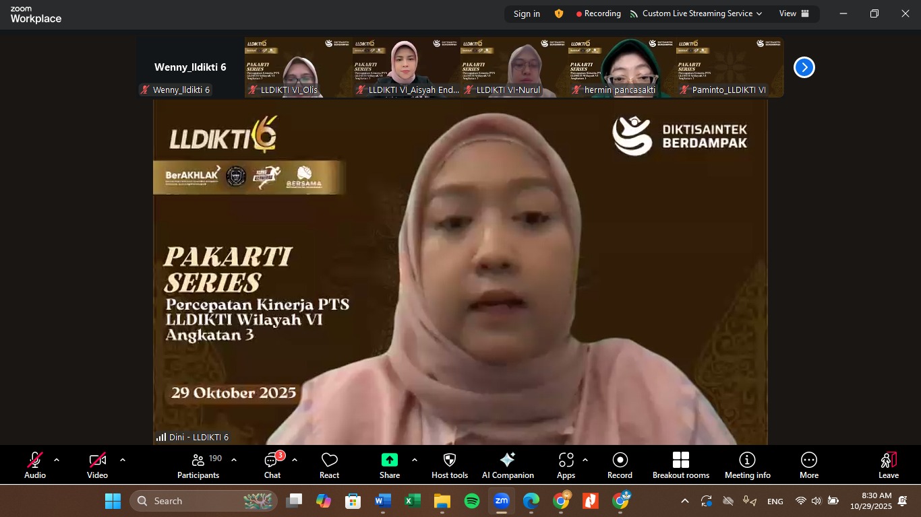Click the React heart icon
This screenshot has height=517, width=921.
click(329, 465)
